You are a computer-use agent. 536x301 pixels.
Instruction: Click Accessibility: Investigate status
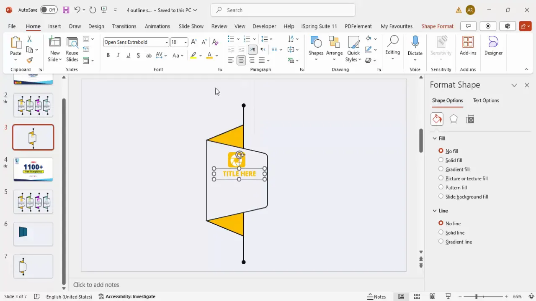pos(127,296)
